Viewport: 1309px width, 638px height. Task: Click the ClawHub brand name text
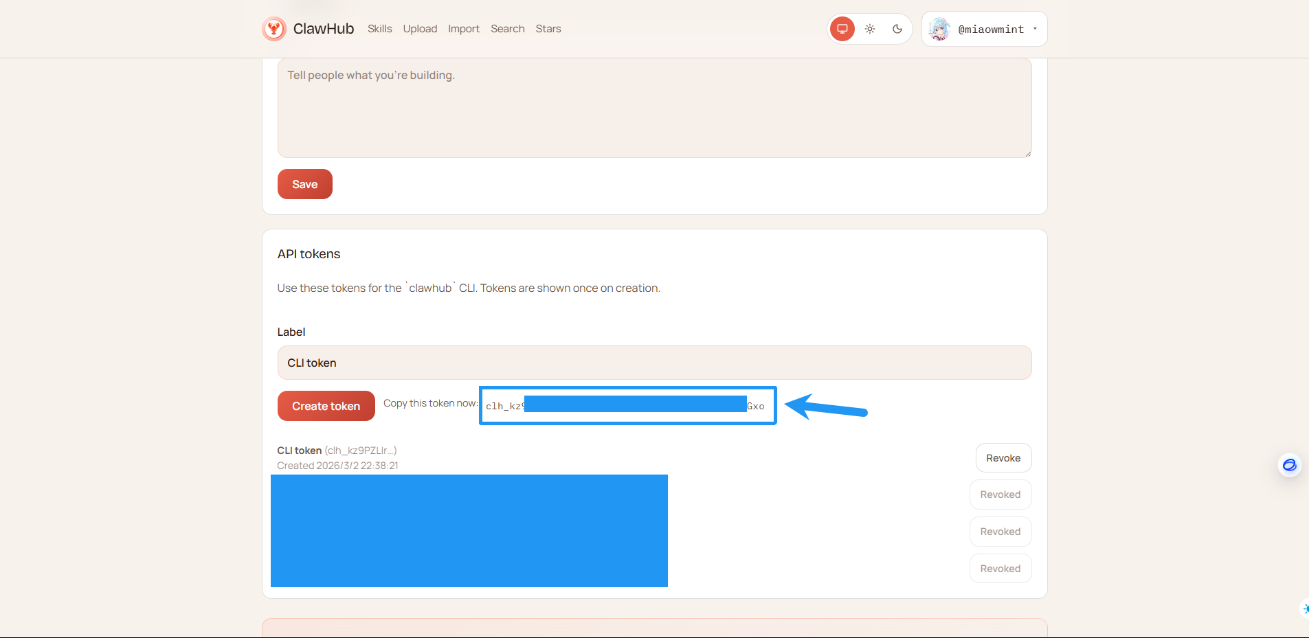324,29
